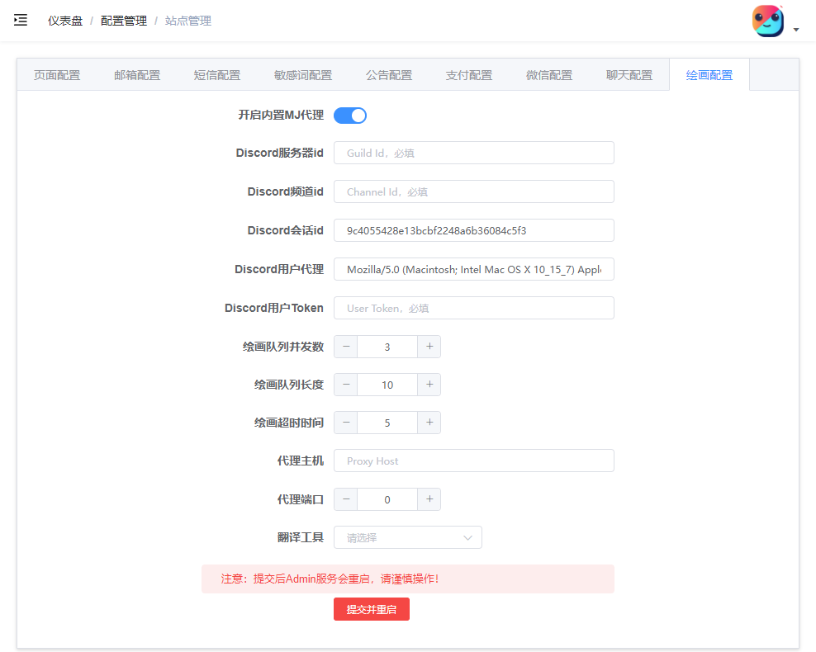Click the 绘画队列并发数 value field
Viewport: 816px width, 652px height.
pos(387,347)
